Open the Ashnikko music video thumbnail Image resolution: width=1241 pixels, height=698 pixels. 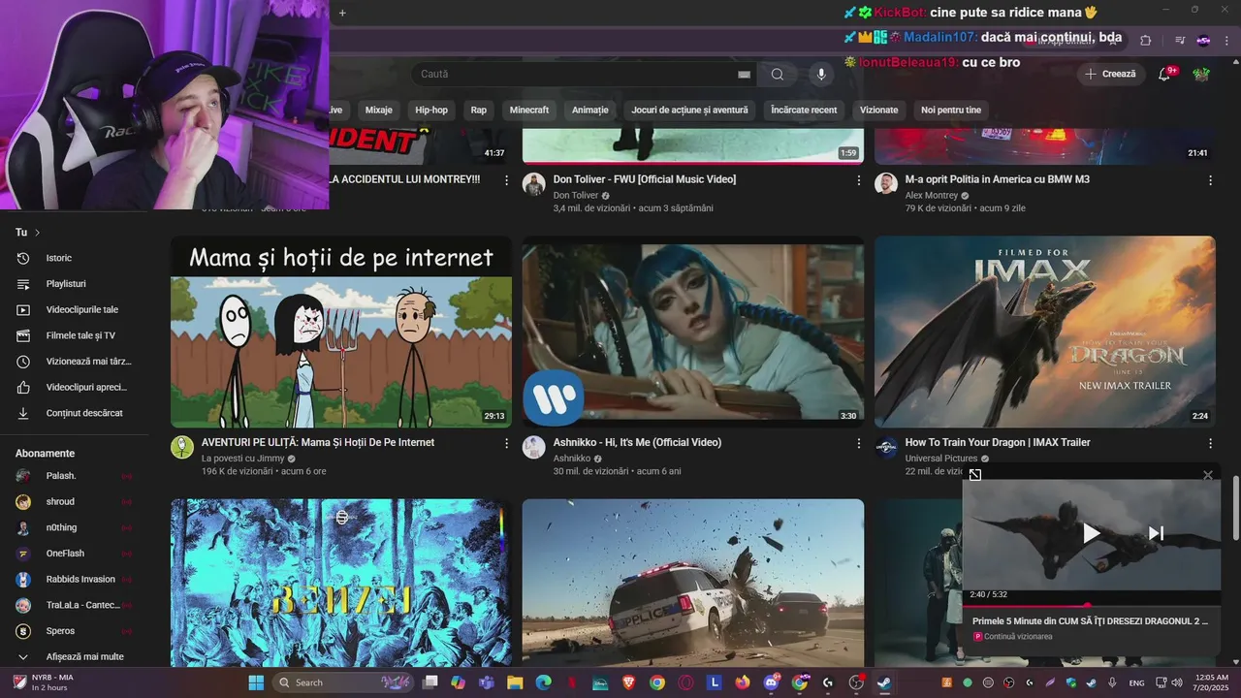pos(693,332)
